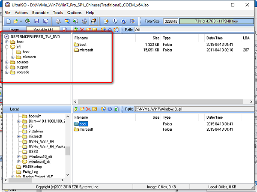Image resolution: width=257 pixels, height=192 pixels.
Task: Click red Delete X in Local toolbar
Action: [x=88, y=109]
